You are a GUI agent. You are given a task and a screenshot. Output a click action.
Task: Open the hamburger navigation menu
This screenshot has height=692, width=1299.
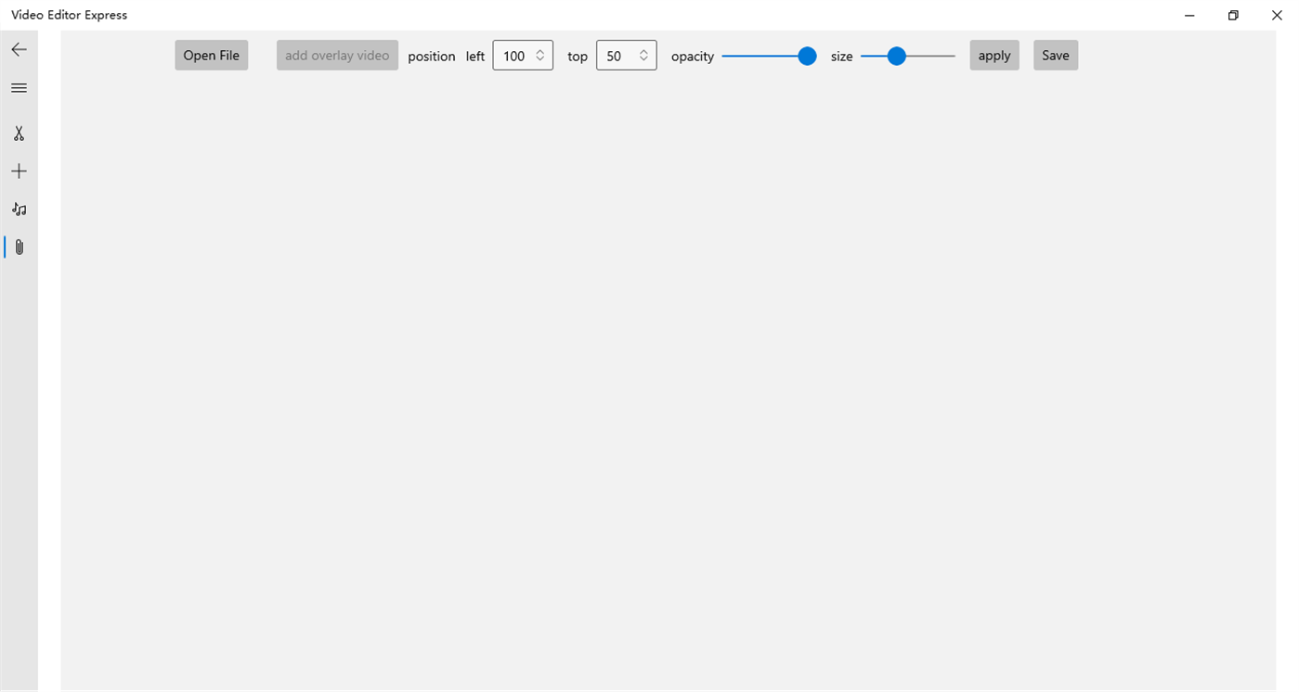(x=19, y=87)
